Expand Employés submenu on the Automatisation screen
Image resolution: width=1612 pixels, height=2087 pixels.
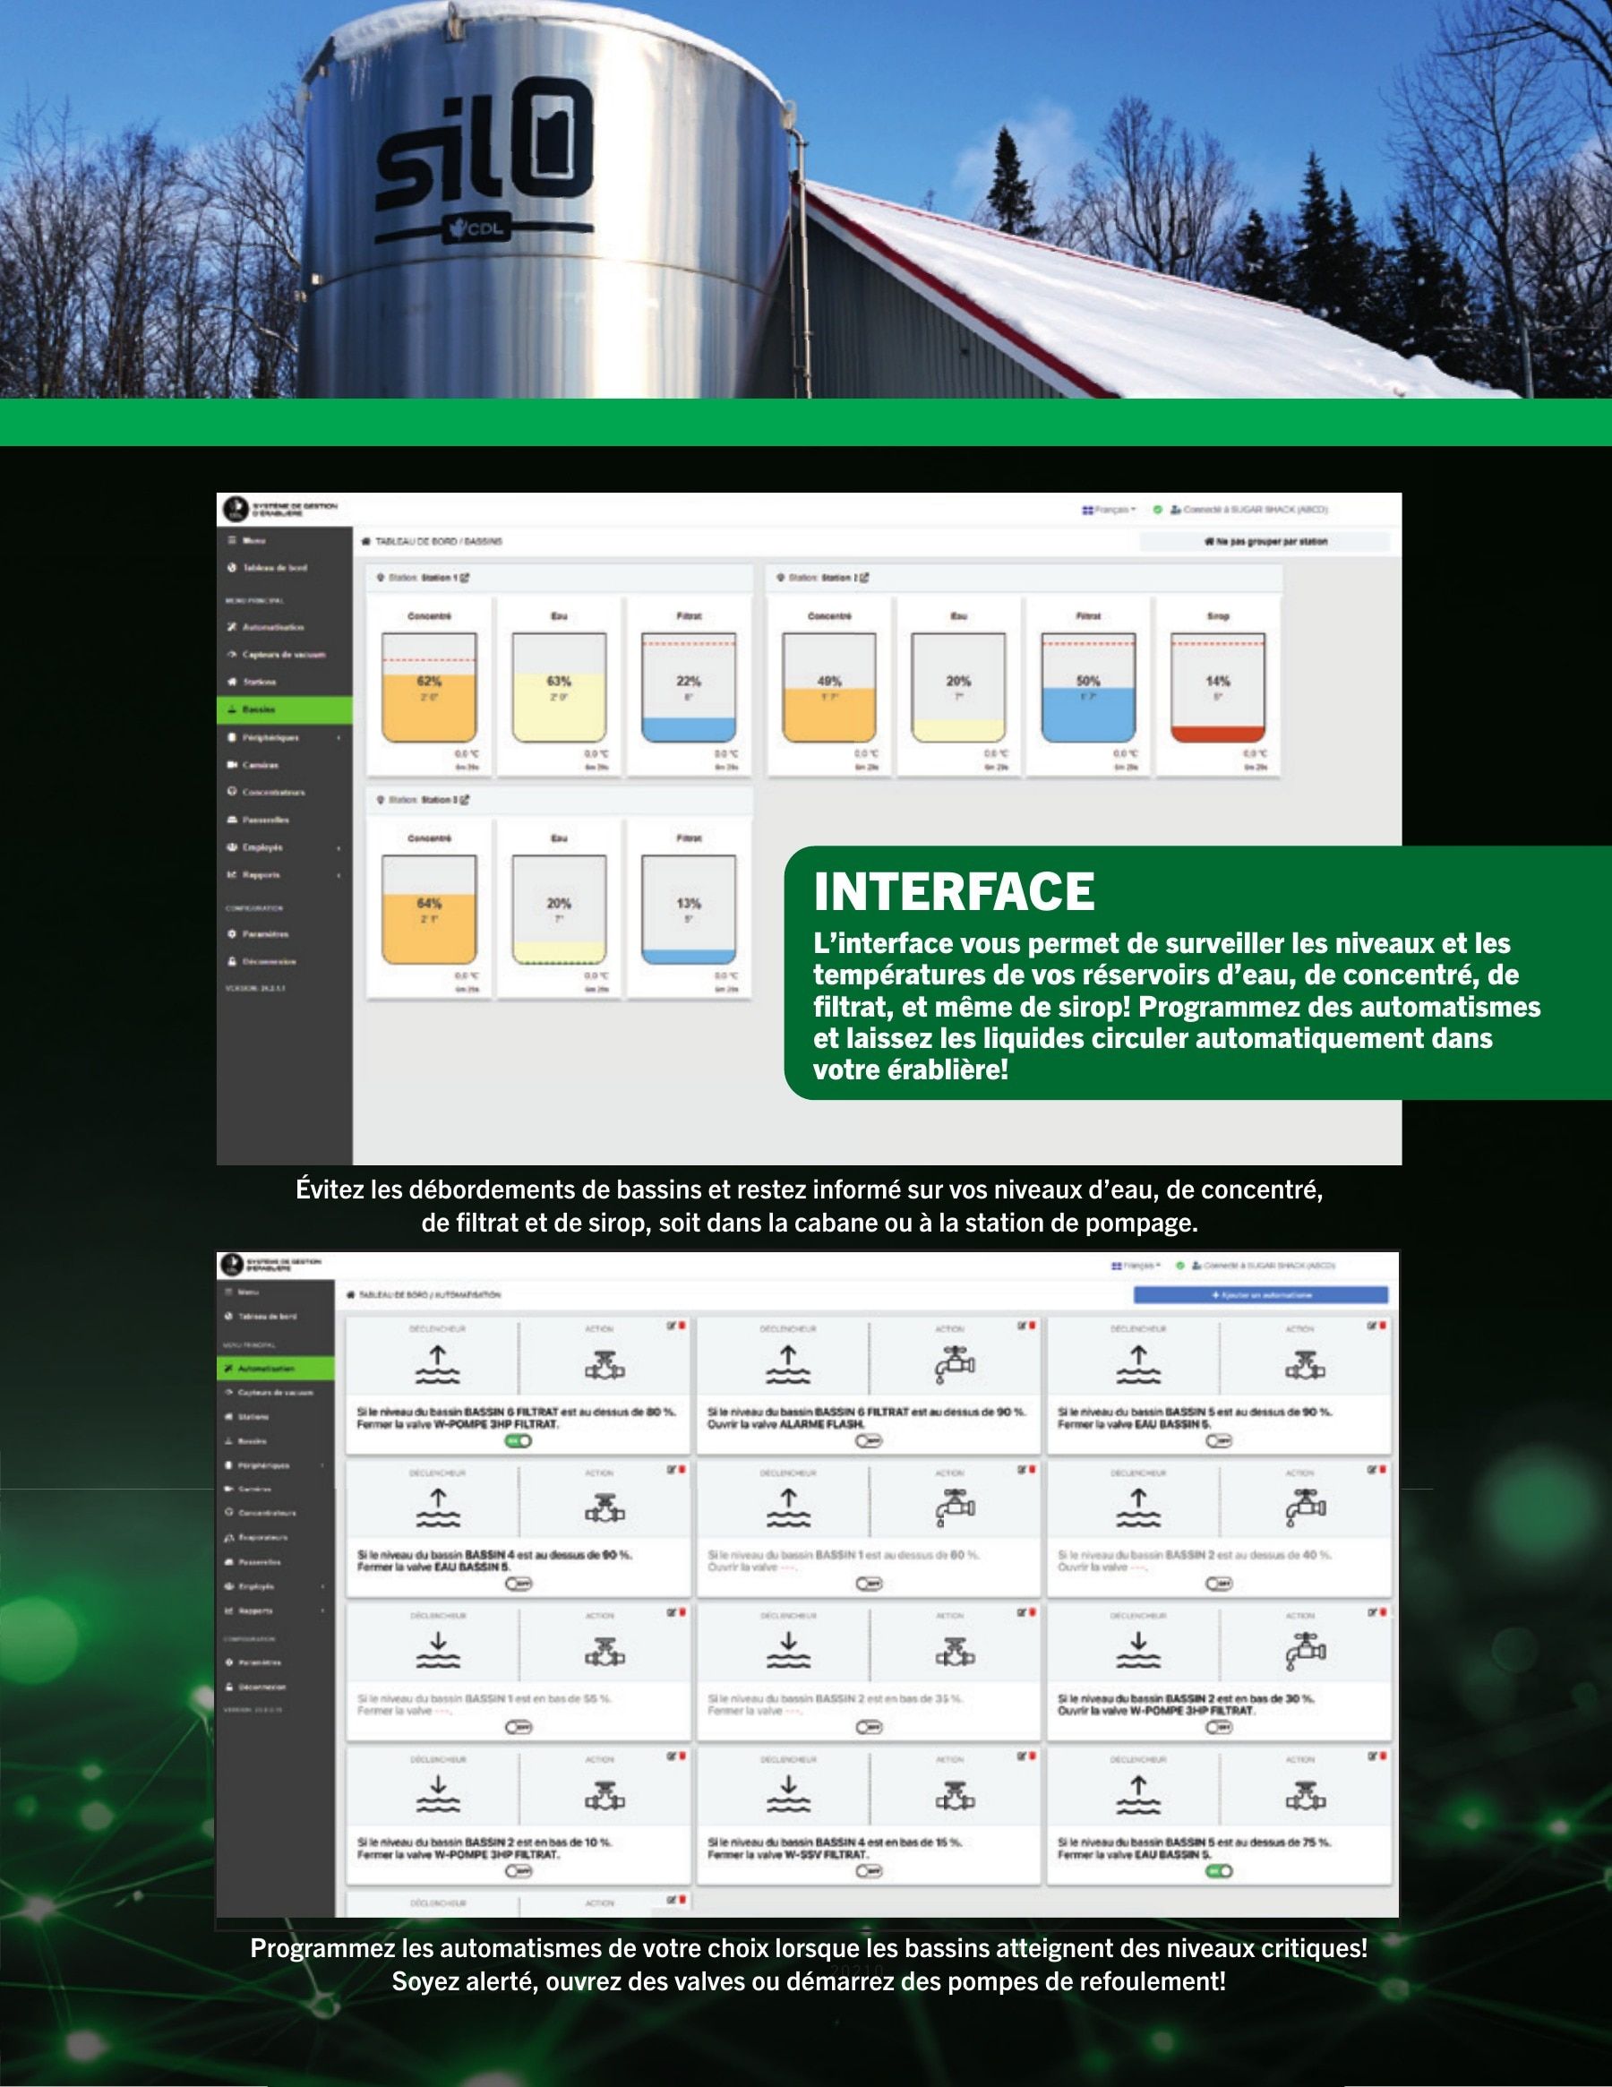pyautogui.click(x=276, y=1586)
